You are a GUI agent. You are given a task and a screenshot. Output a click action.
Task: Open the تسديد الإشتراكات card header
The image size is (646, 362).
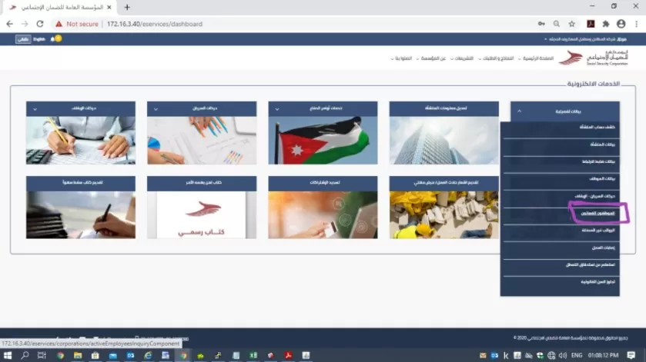tap(323, 183)
